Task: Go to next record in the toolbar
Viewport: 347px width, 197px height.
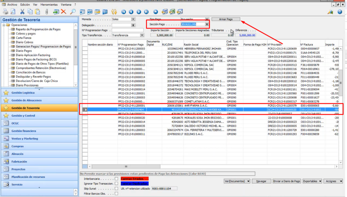Action: point(139,12)
